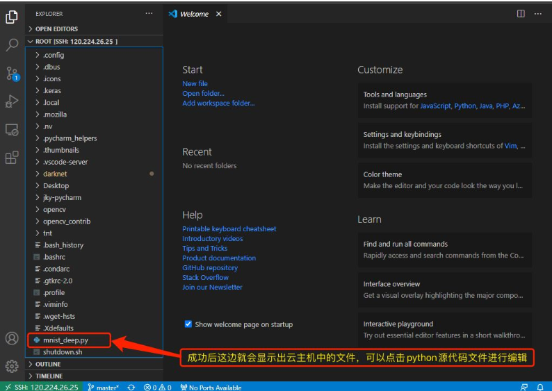Click the Vim keybindings link
This screenshot has width=552, height=391.
coord(510,146)
